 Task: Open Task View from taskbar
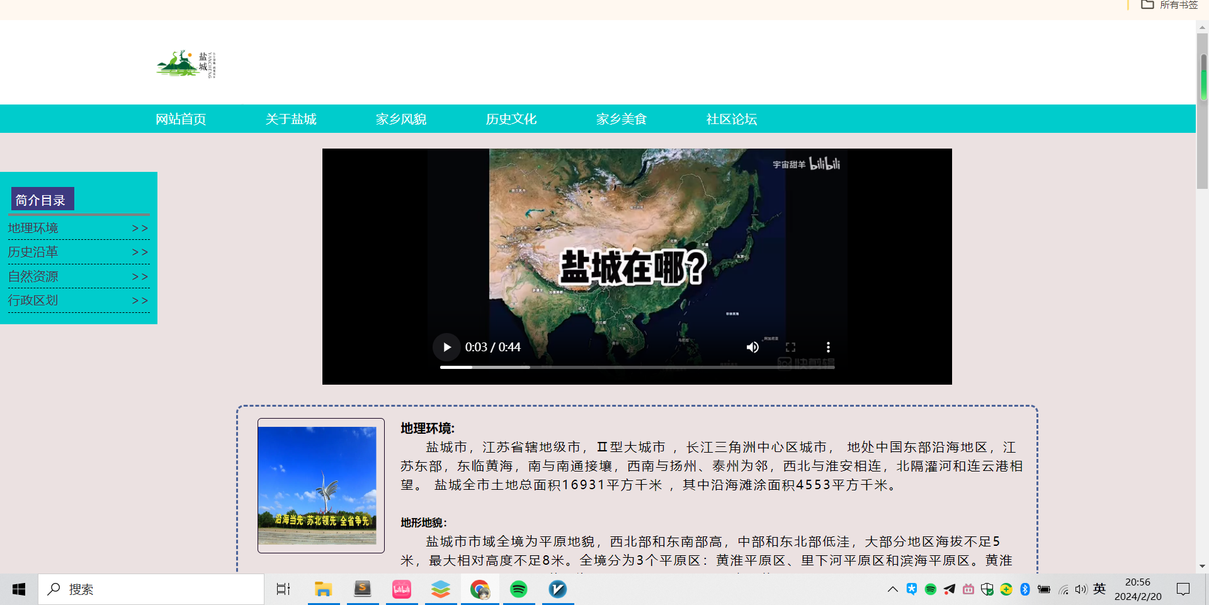283,589
